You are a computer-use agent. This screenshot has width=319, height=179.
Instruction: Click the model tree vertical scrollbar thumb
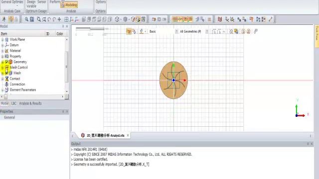66,67
